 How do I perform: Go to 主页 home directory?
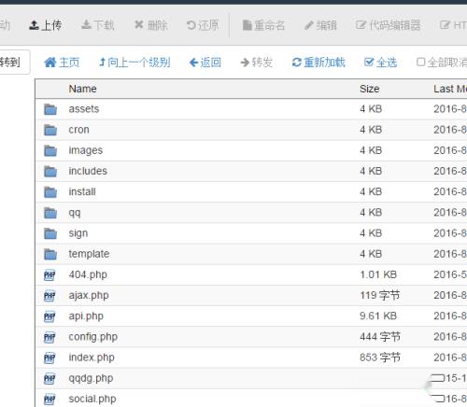click(62, 63)
